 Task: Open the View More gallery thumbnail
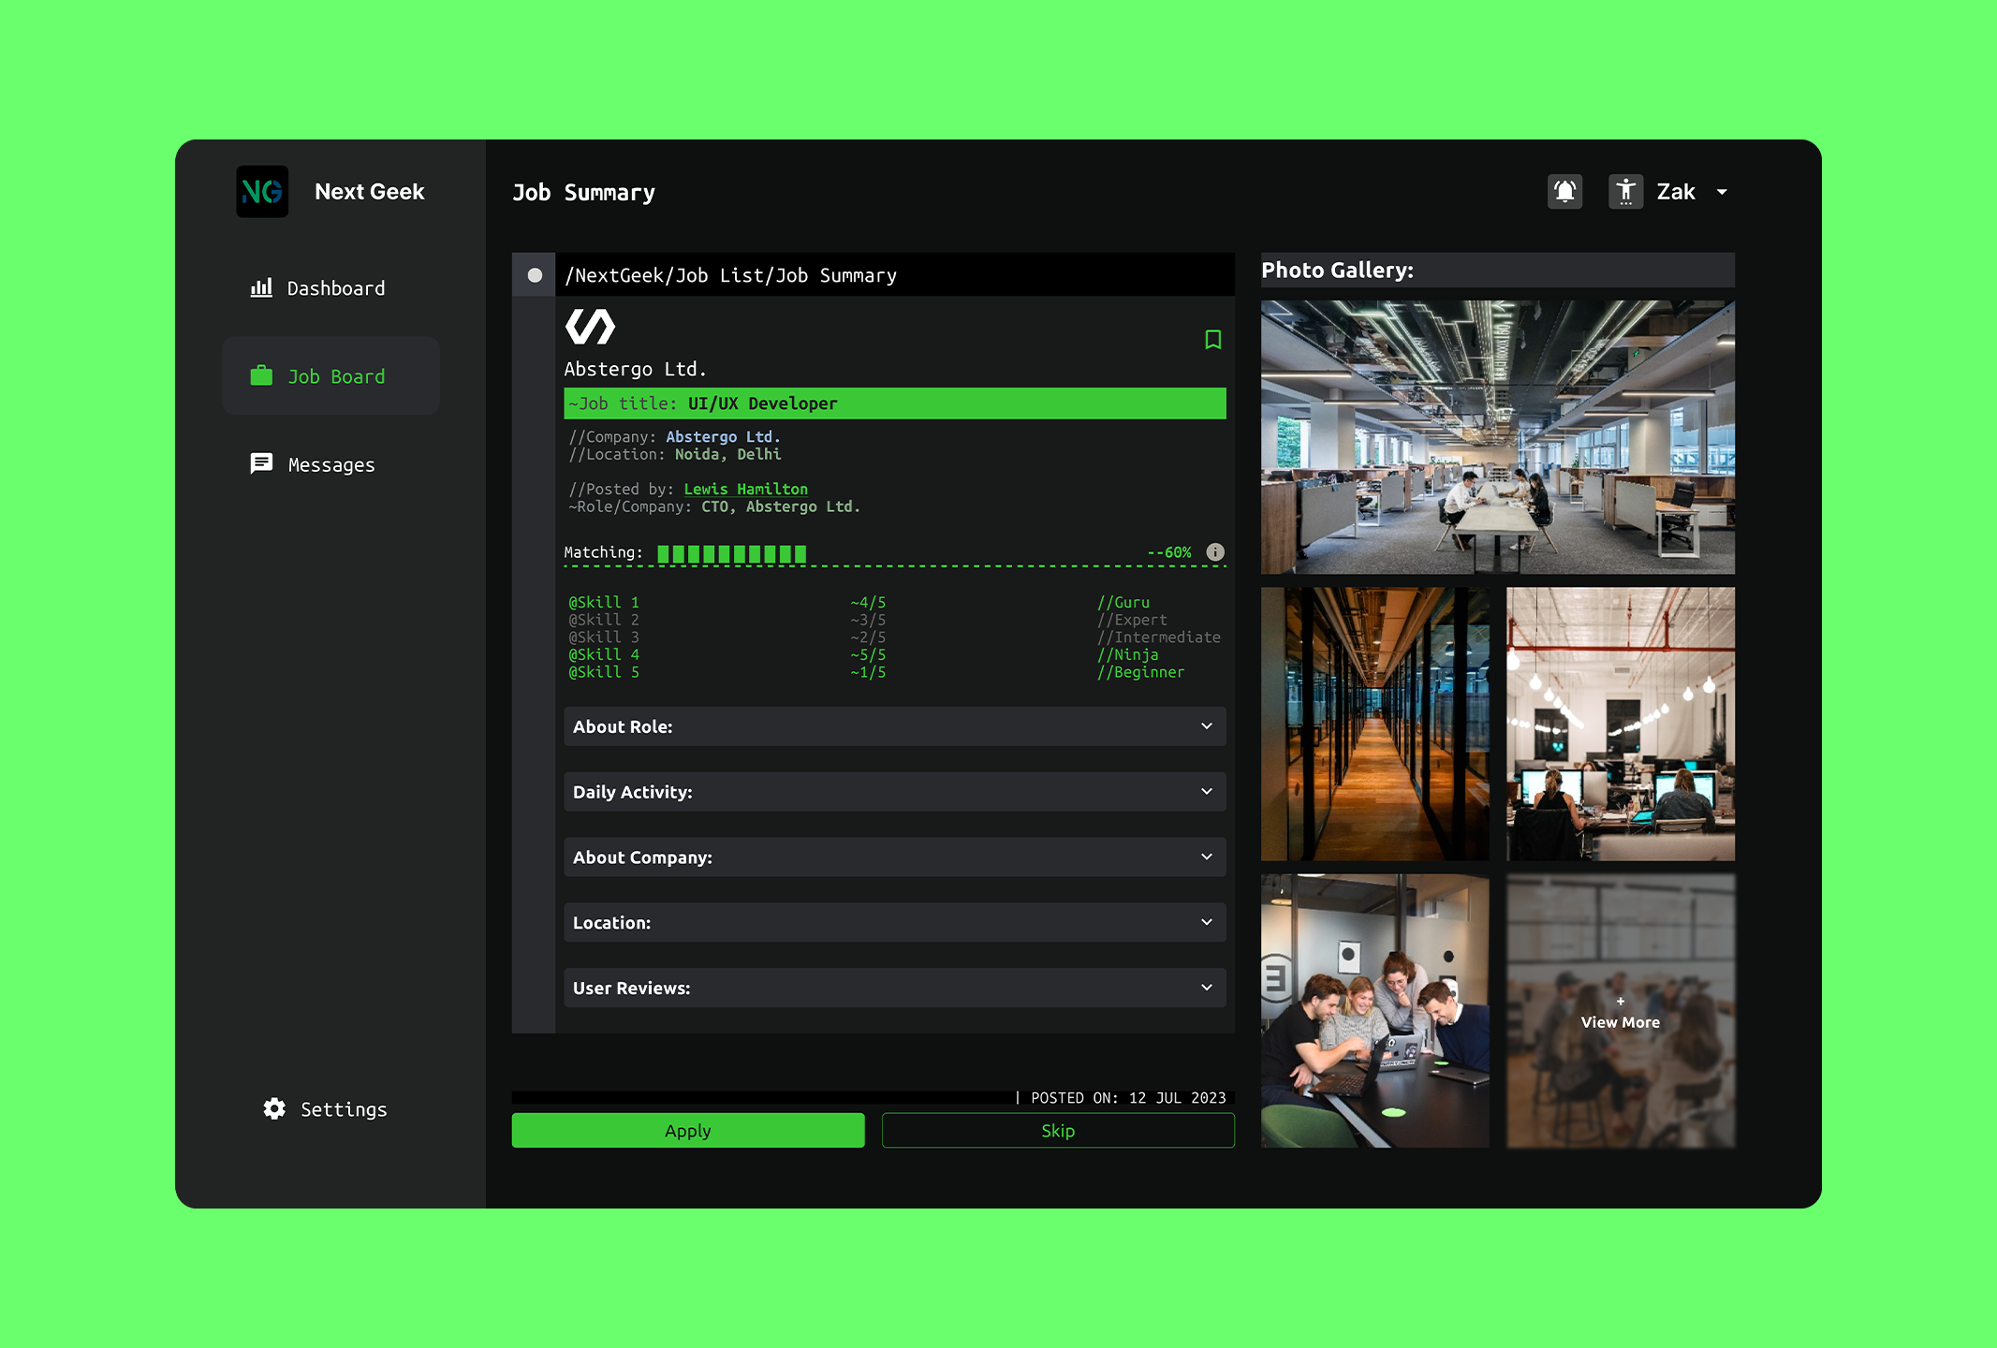click(1620, 1014)
